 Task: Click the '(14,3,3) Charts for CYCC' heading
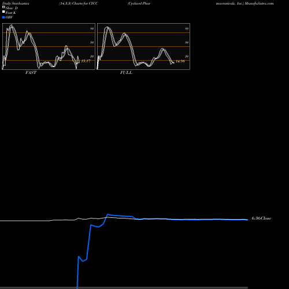tap(79, 3)
